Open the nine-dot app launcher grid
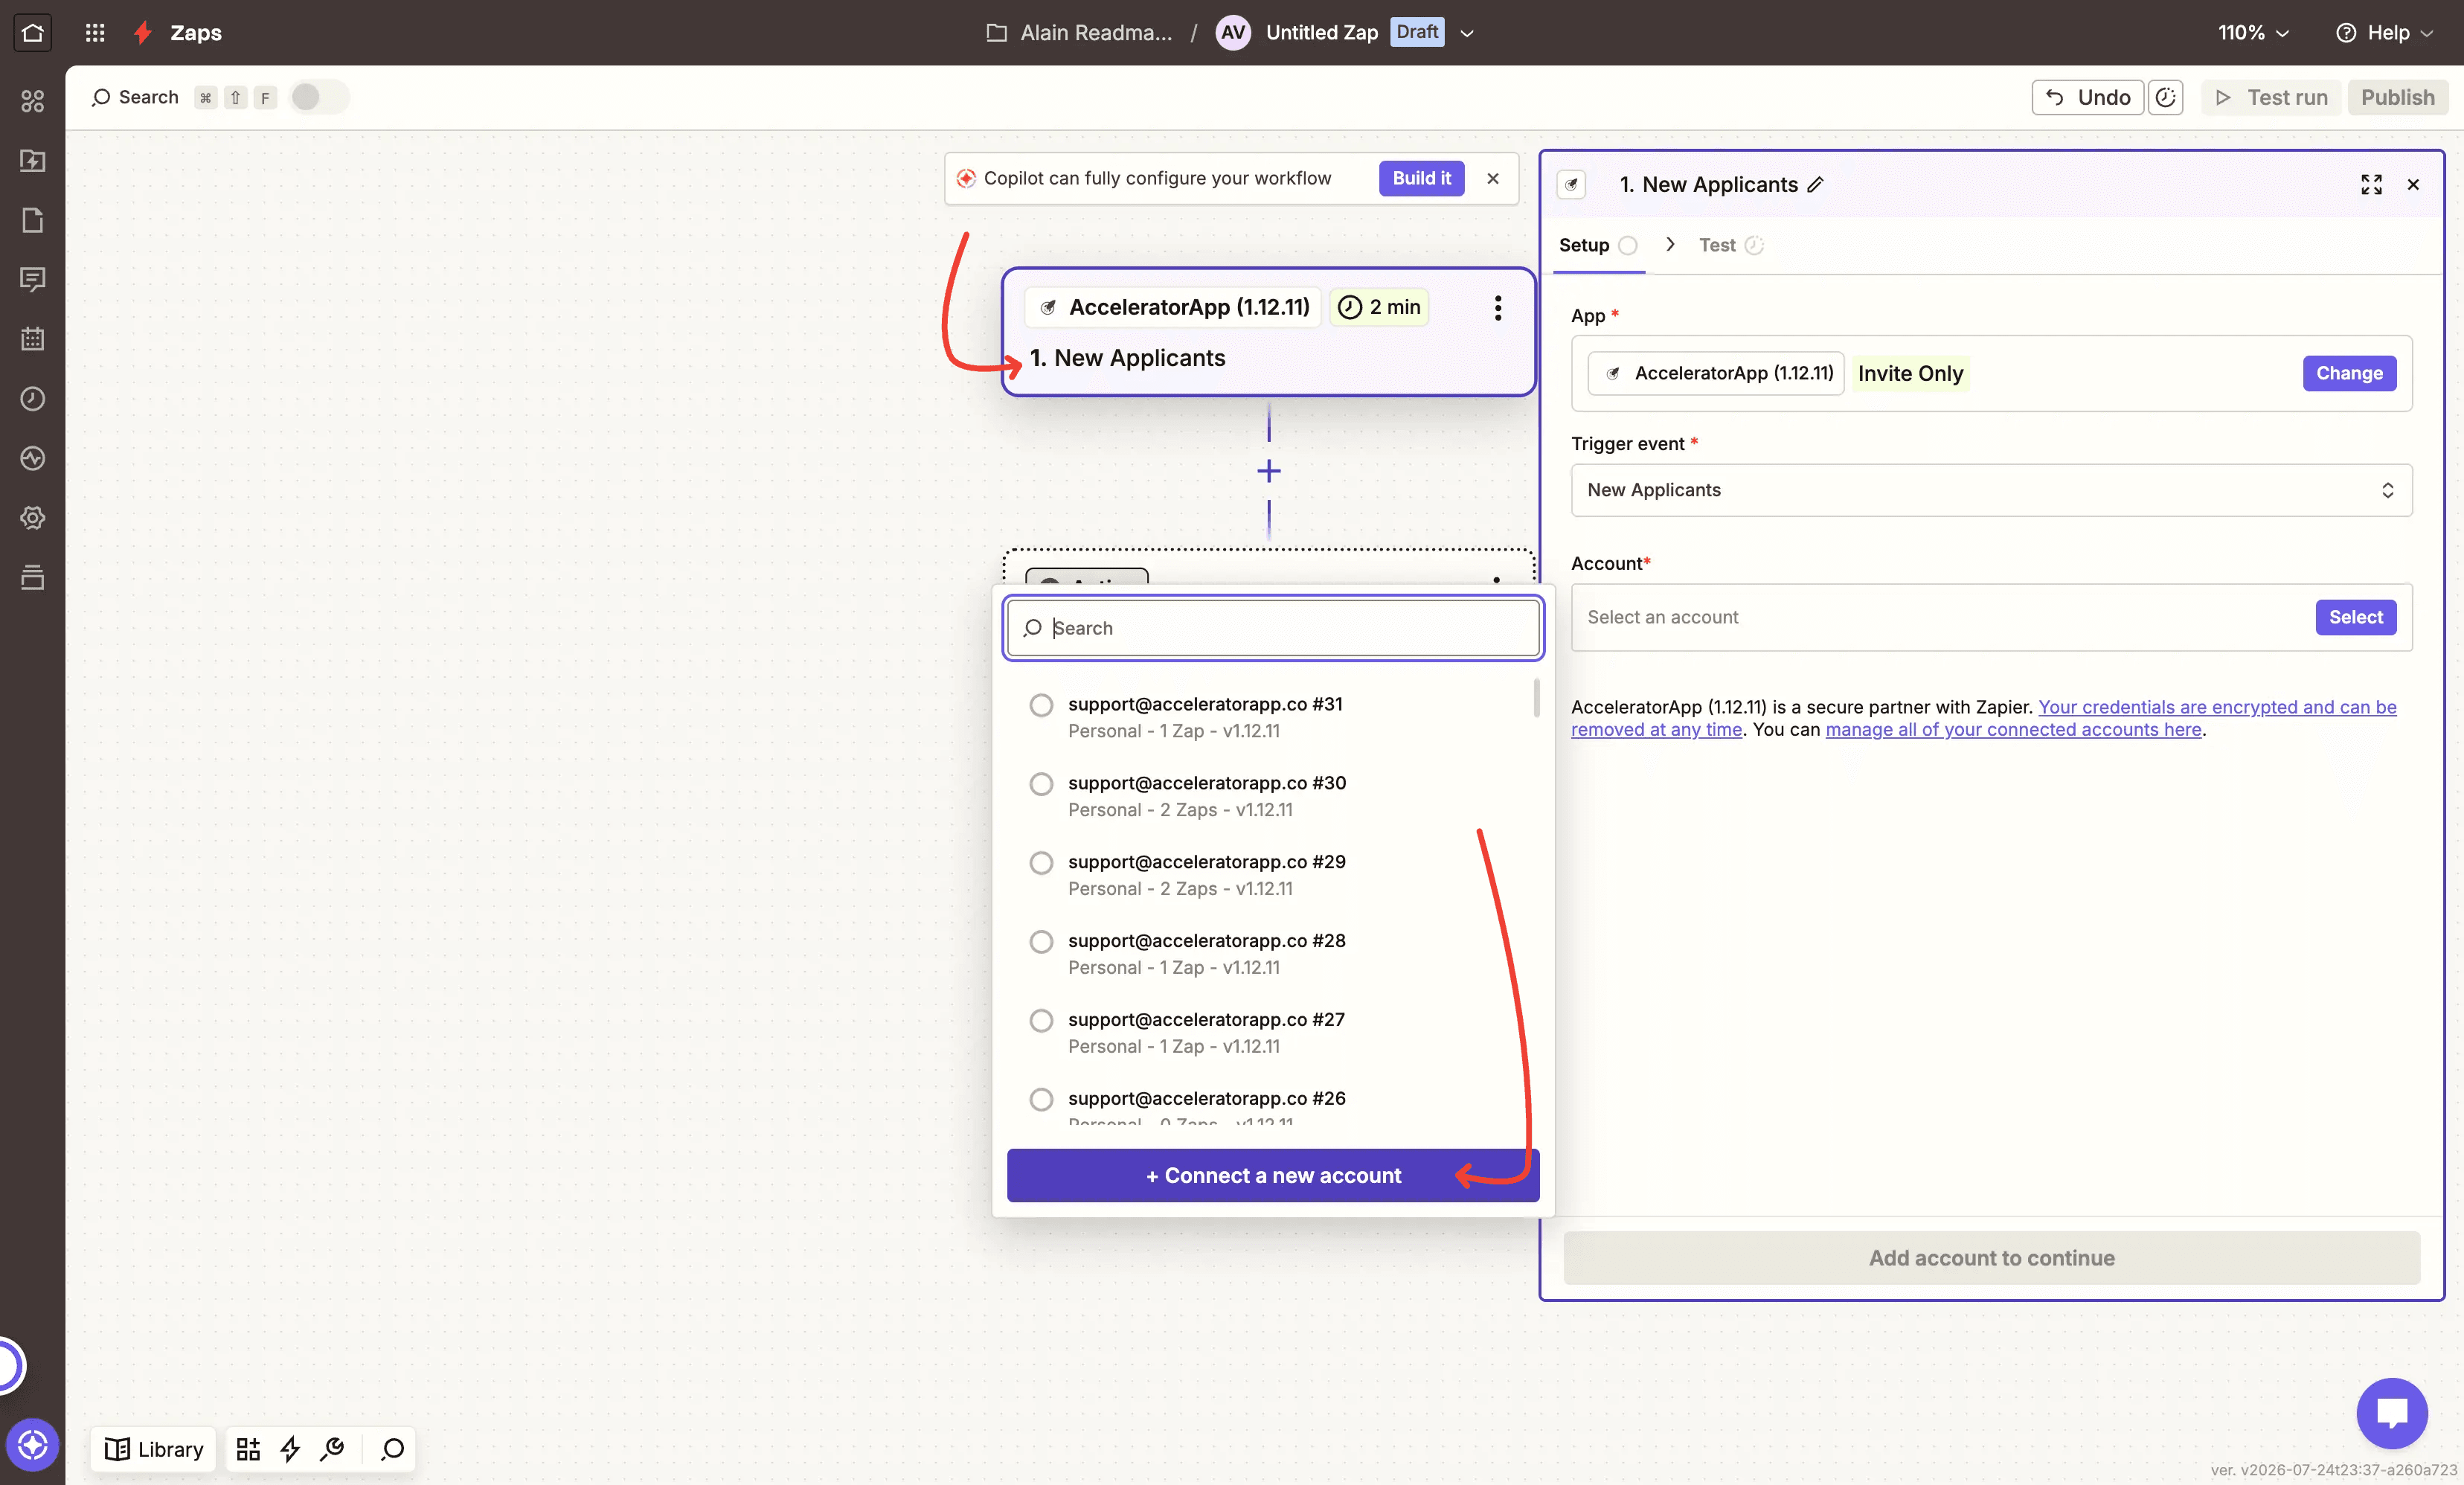 [x=95, y=32]
